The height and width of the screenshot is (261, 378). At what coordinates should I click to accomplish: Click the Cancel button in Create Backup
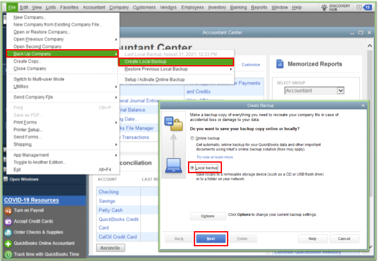344,239
